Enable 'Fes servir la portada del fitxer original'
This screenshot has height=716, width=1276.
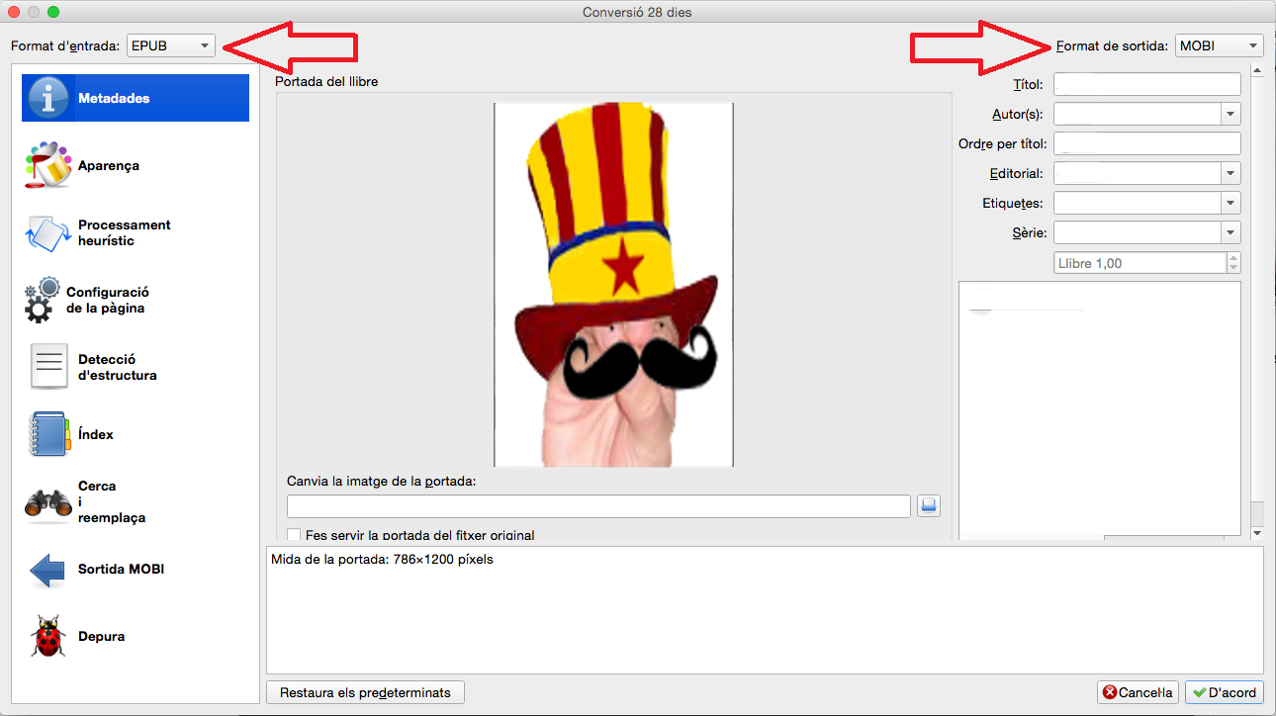pyautogui.click(x=294, y=535)
